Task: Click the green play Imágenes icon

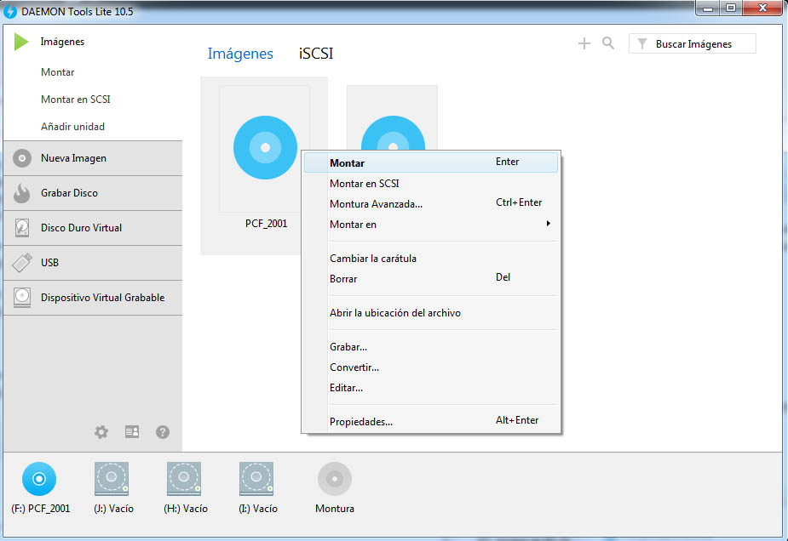Action: coord(21,42)
